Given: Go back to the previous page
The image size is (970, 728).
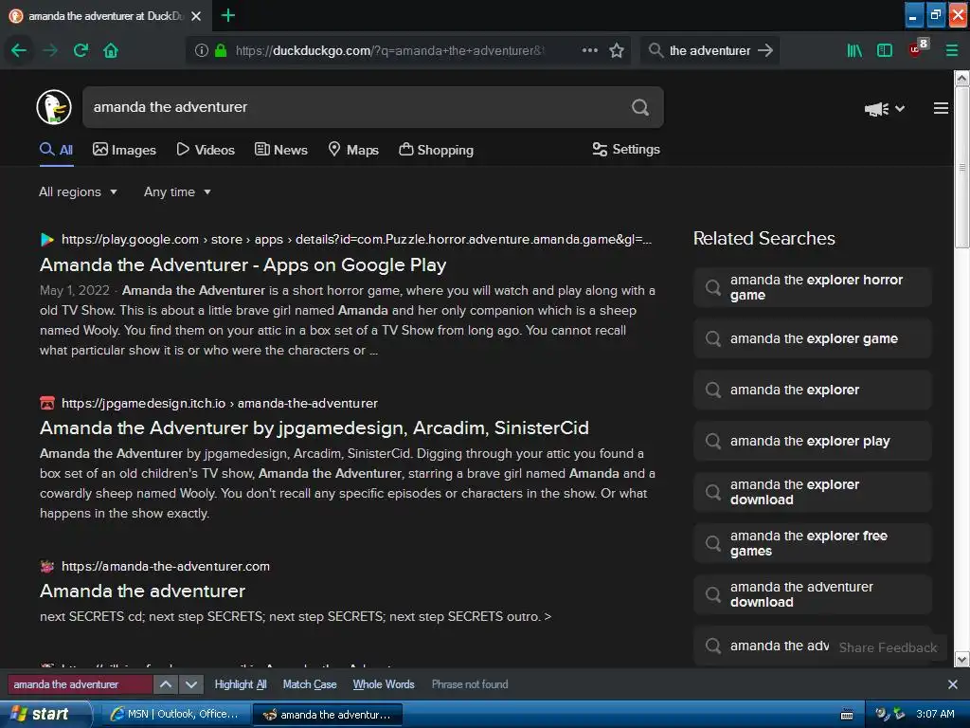Looking at the screenshot, I should (x=19, y=50).
